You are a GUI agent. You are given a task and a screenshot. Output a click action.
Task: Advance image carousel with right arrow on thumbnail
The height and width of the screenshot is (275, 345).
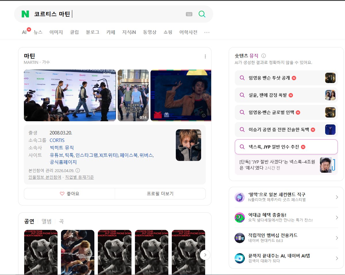(205, 96)
